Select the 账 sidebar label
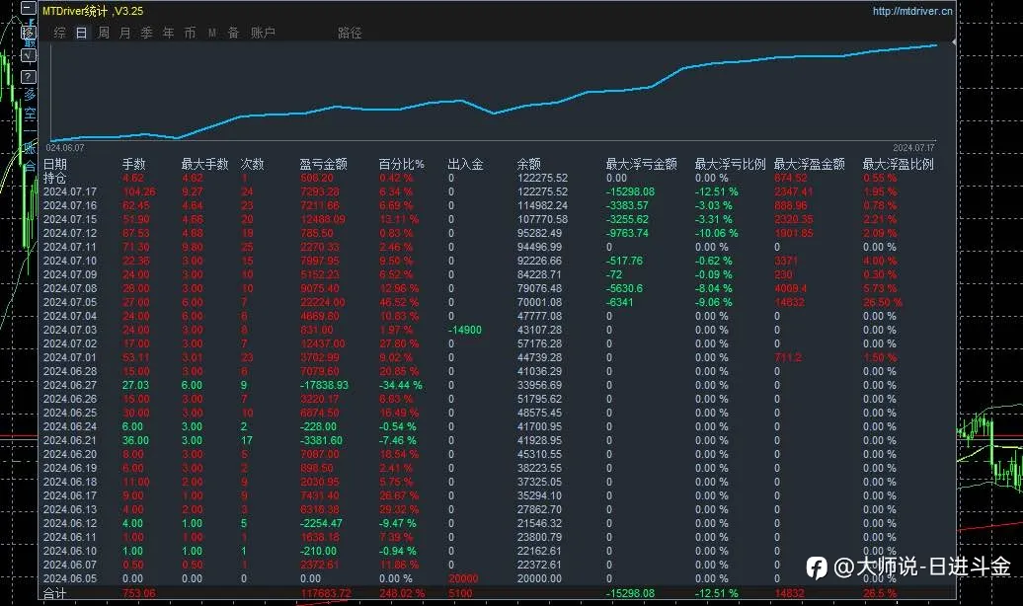Screen dimensions: 1023x606 tap(30, 149)
